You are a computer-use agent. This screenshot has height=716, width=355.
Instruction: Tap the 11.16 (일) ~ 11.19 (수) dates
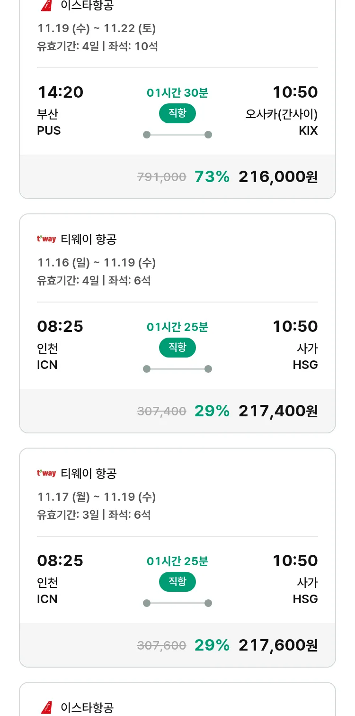point(97,263)
